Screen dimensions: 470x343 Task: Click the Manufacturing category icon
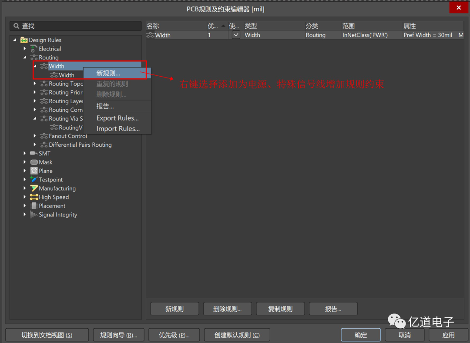(x=34, y=188)
